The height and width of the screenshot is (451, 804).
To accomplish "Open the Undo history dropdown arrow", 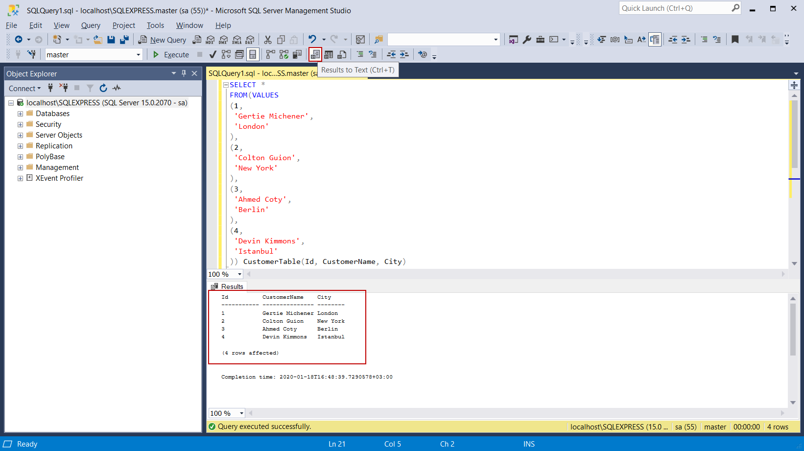I will click(323, 39).
